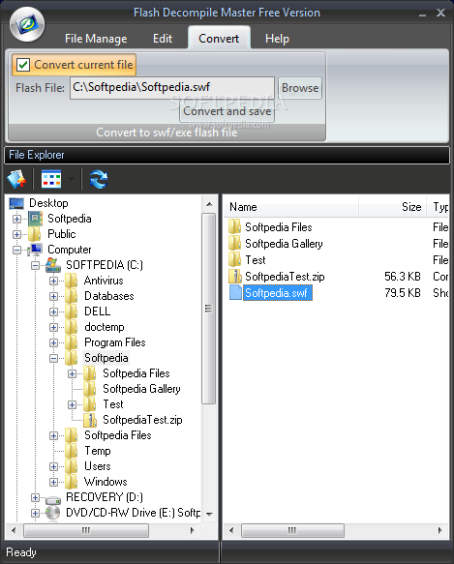Click the RECOVERY (D:) drive icon

(x=53, y=499)
